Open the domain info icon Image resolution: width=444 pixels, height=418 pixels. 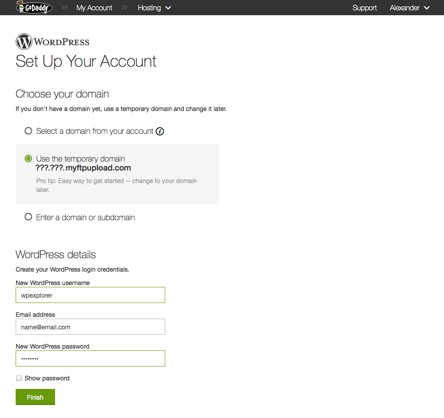[x=160, y=131]
